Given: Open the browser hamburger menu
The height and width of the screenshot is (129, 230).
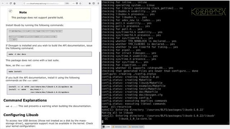Looking at the screenshot, I should [x=98, y=3].
